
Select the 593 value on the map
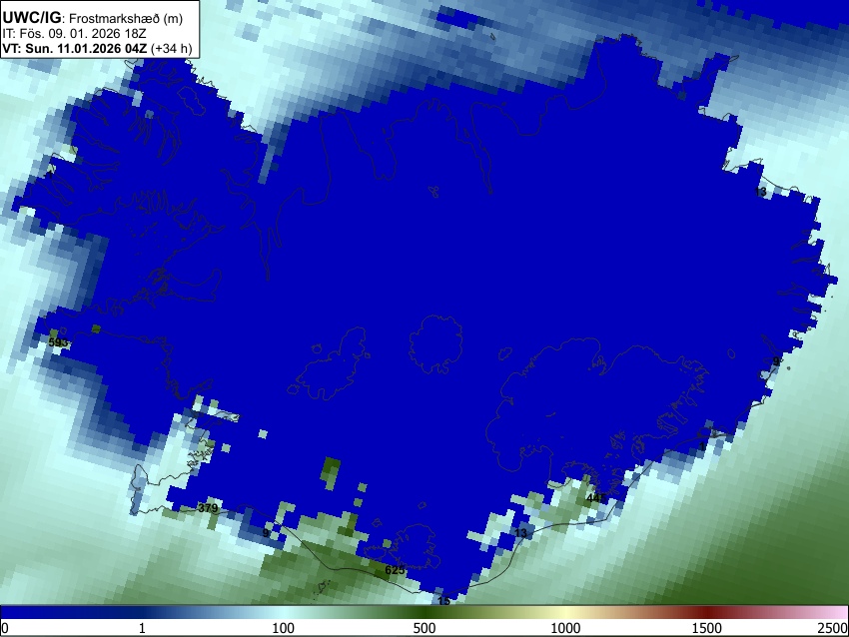coord(58,342)
